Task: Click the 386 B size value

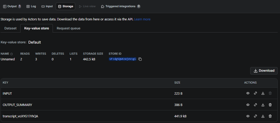Action: [178, 105]
